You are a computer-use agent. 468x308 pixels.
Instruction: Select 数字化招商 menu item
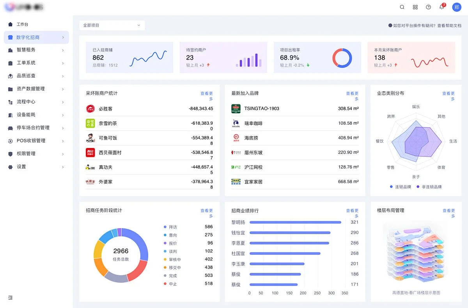point(36,37)
